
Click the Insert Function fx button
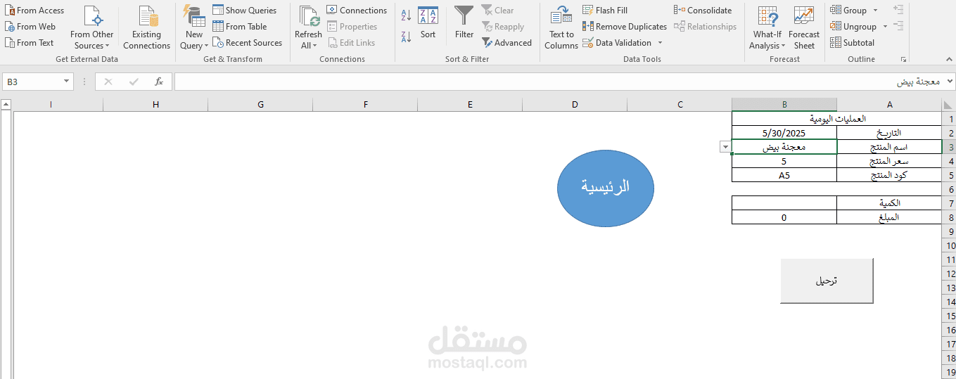click(x=159, y=82)
